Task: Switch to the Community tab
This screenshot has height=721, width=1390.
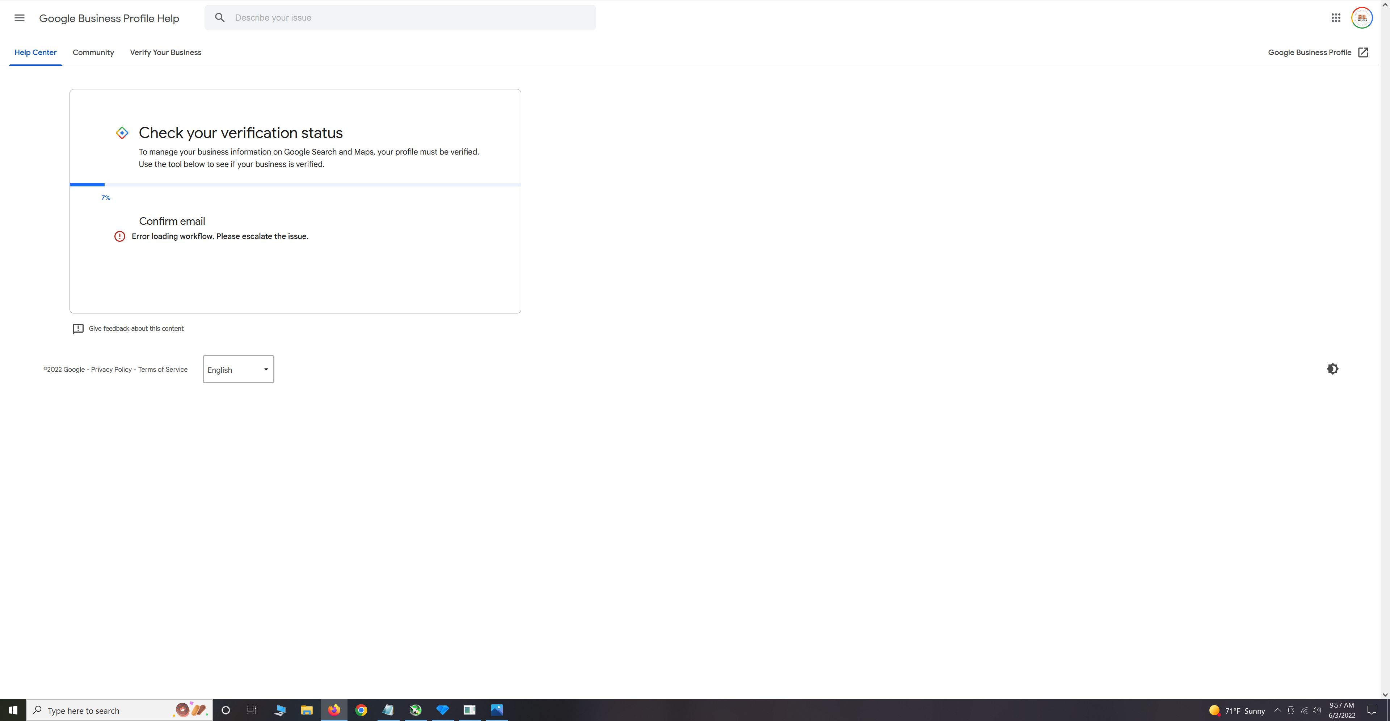Action: point(93,52)
